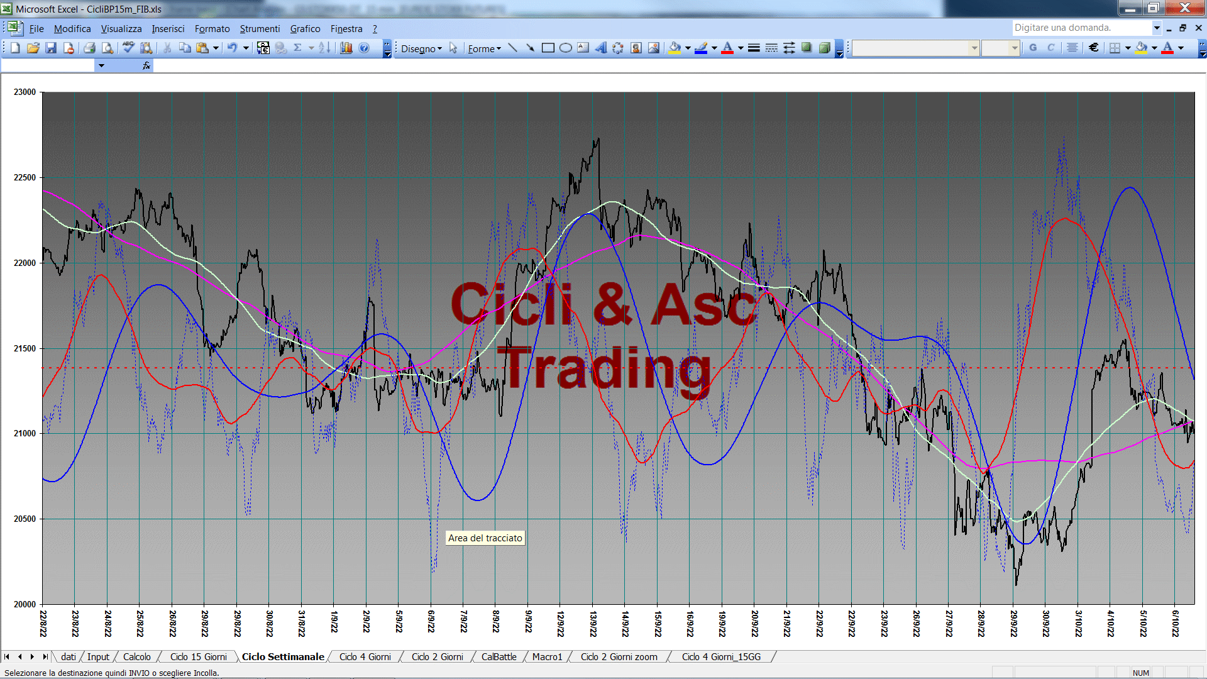
Task: Open Excel Help question mark icon
Action: (364, 48)
